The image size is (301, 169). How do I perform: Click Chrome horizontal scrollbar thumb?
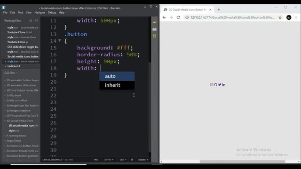click(243, 161)
